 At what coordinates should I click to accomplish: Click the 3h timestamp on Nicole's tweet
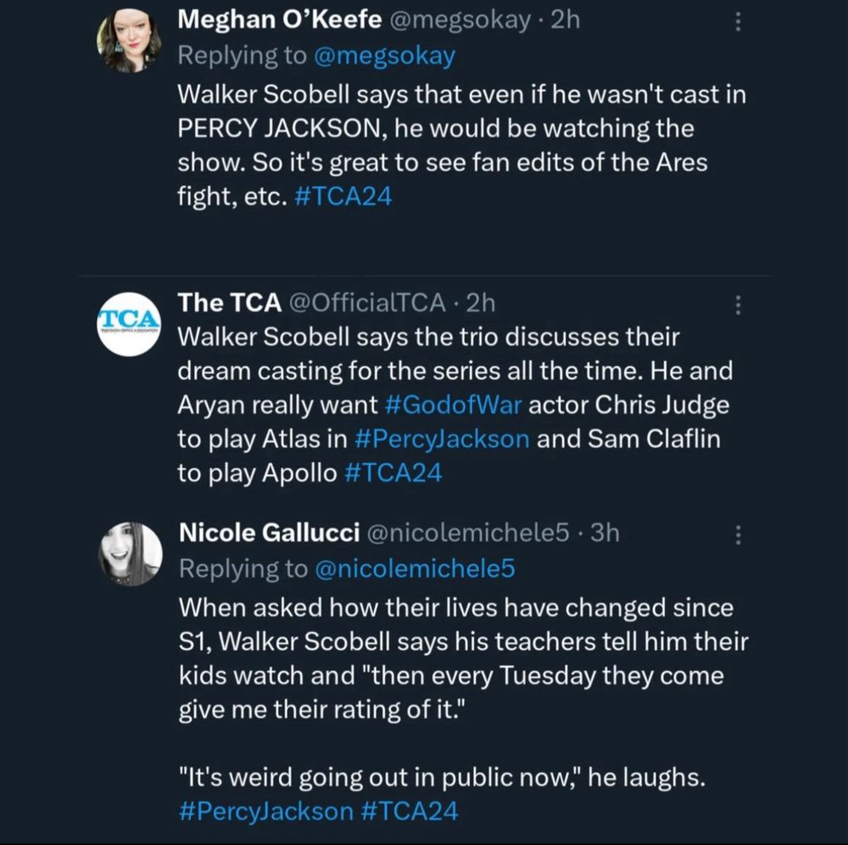[604, 533]
